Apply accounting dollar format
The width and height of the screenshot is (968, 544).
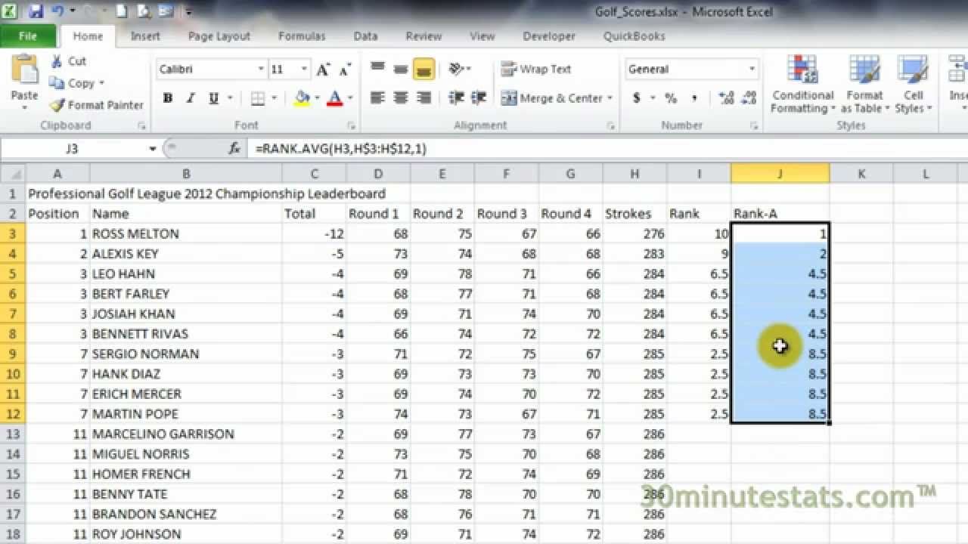point(637,98)
